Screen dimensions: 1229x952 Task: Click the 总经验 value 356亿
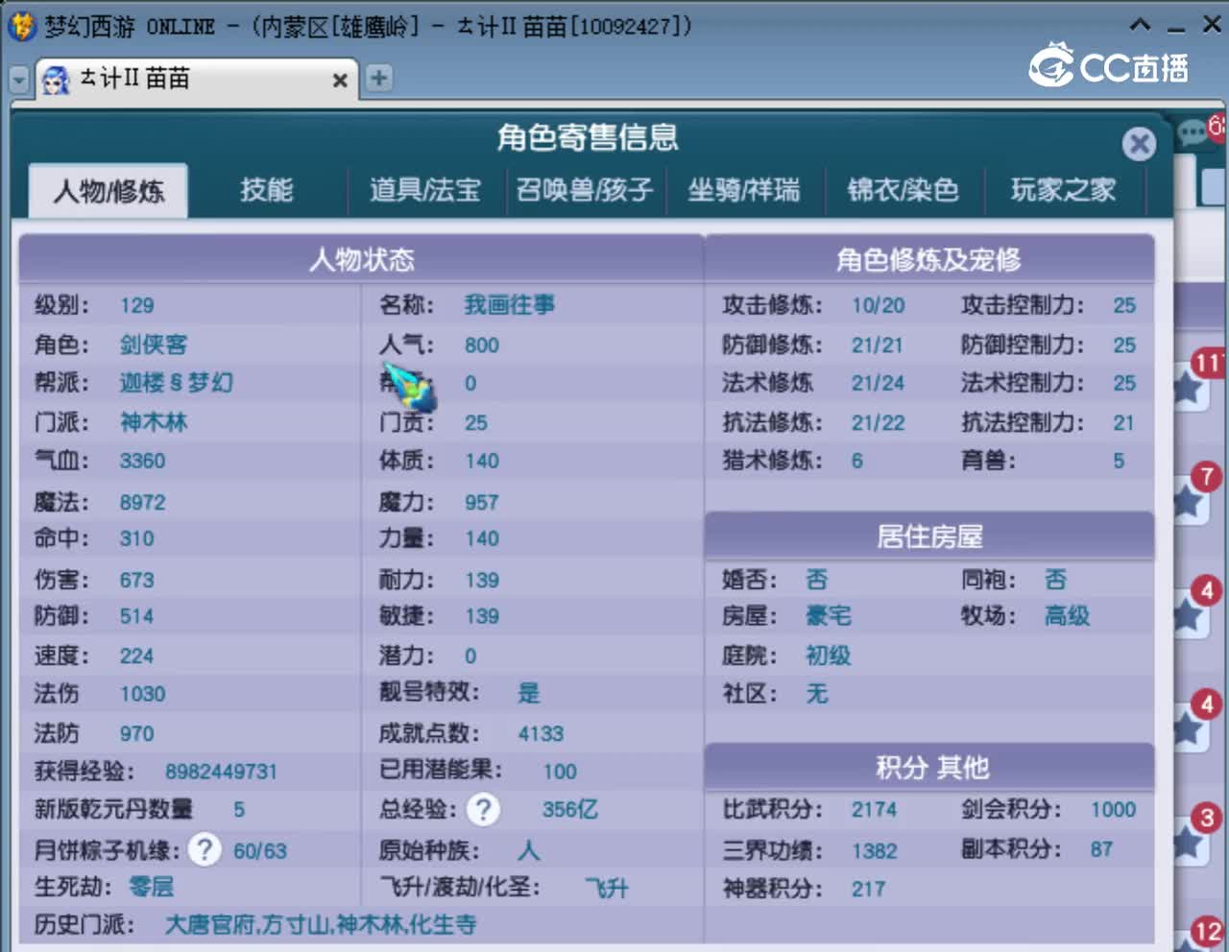tap(569, 810)
